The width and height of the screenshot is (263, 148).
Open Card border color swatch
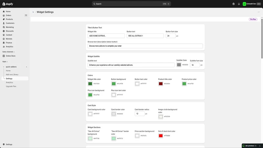[113, 114]
